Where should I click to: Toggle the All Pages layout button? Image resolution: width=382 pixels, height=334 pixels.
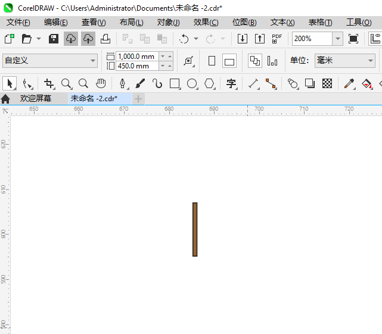pyautogui.click(x=255, y=61)
